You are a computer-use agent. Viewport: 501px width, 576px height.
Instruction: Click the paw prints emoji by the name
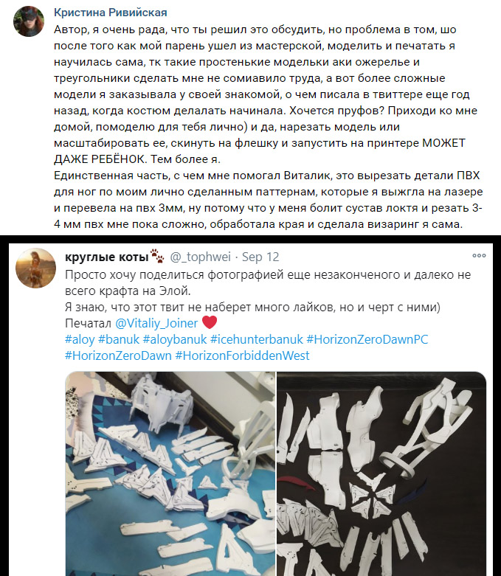point(157,256)
